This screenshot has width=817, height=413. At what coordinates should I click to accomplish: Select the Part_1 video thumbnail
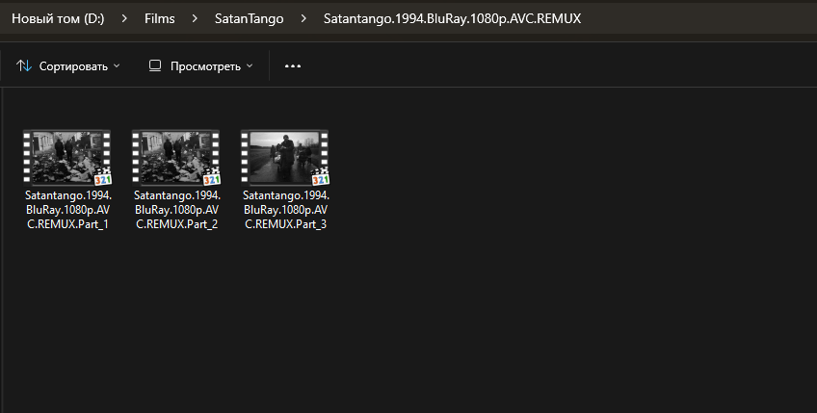point(67,158)
